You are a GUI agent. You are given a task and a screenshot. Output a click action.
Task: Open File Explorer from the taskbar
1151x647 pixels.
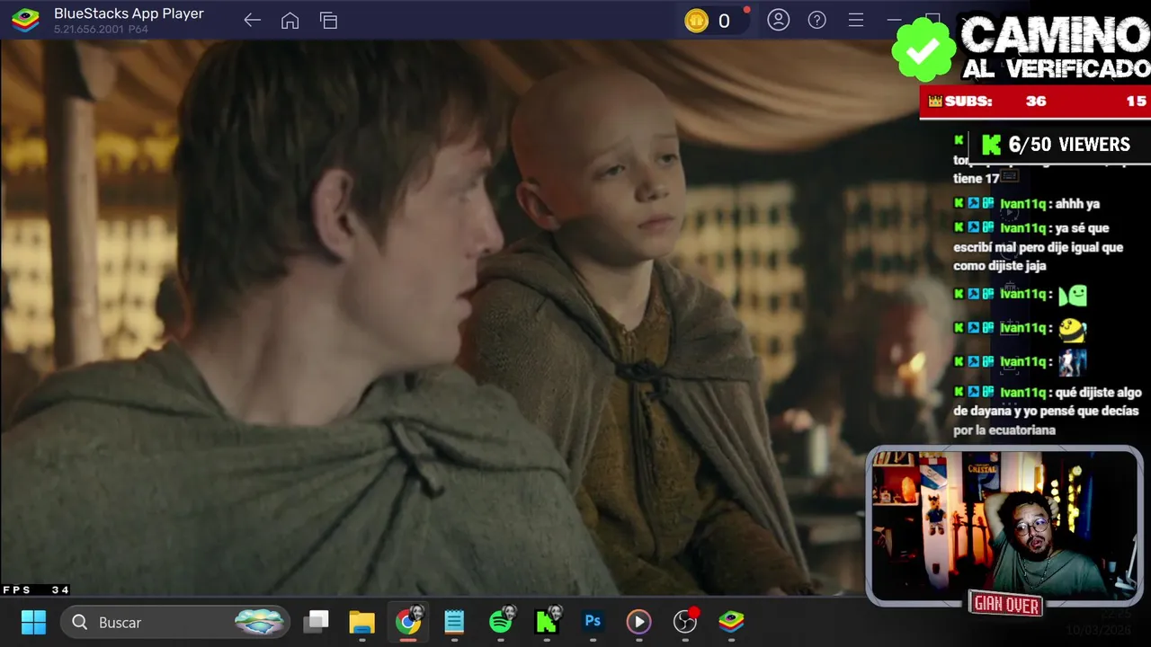pos(361,622)
